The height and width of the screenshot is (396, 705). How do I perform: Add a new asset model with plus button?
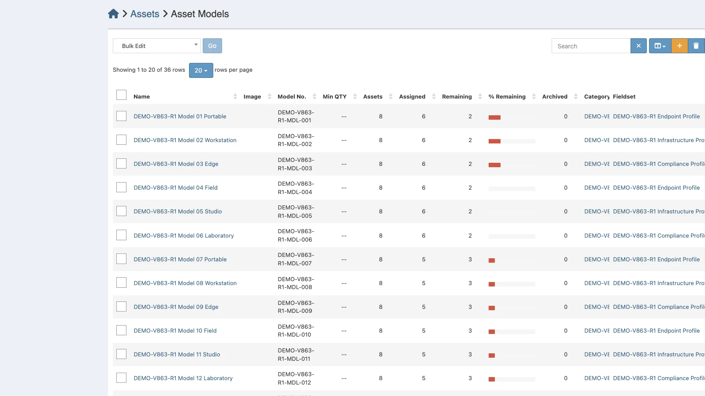pos(679,46)
